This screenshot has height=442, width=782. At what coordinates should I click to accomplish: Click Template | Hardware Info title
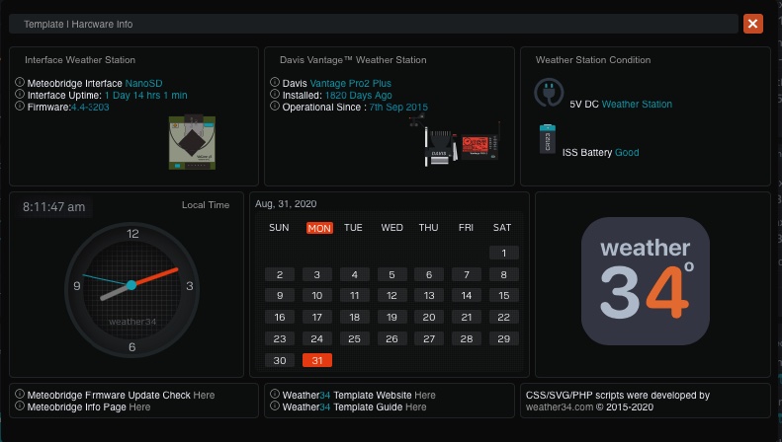[78, 24]
